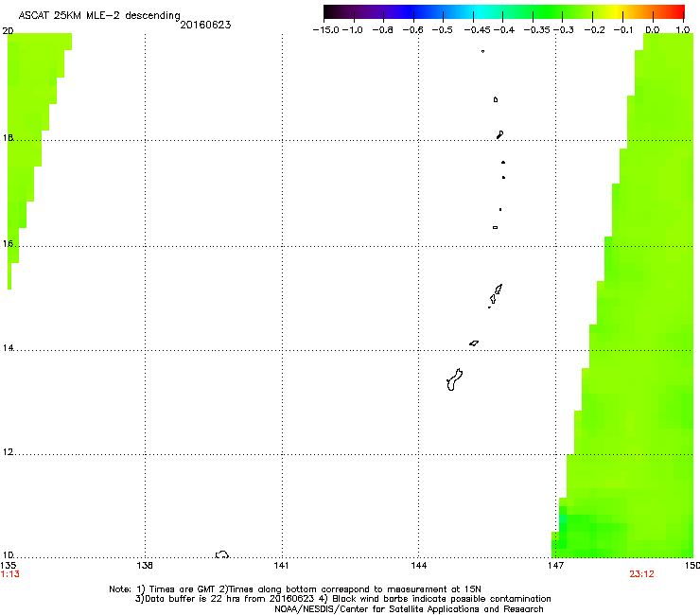Select the -0.35 color scale label
Viewport: 700px width, 615px height.
537,30
